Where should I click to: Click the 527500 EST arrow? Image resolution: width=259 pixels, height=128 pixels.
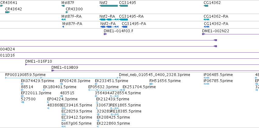tap(23, 102)
